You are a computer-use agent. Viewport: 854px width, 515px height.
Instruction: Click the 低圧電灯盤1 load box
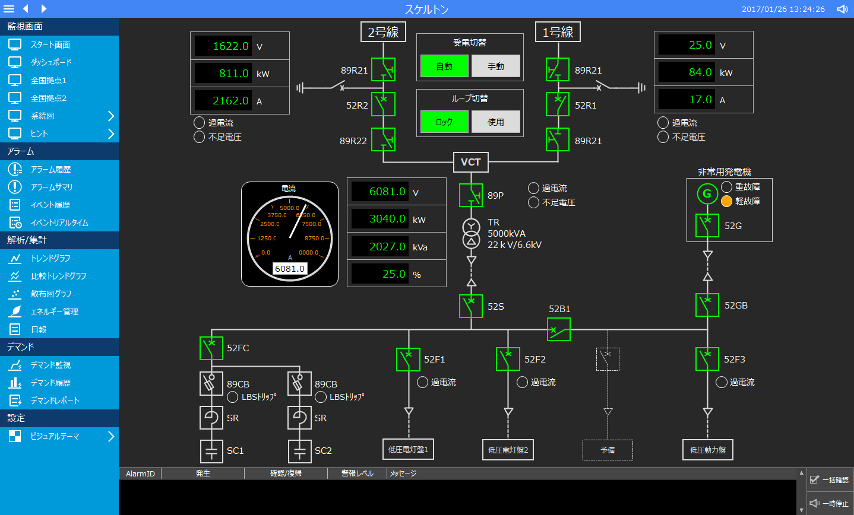408,450
